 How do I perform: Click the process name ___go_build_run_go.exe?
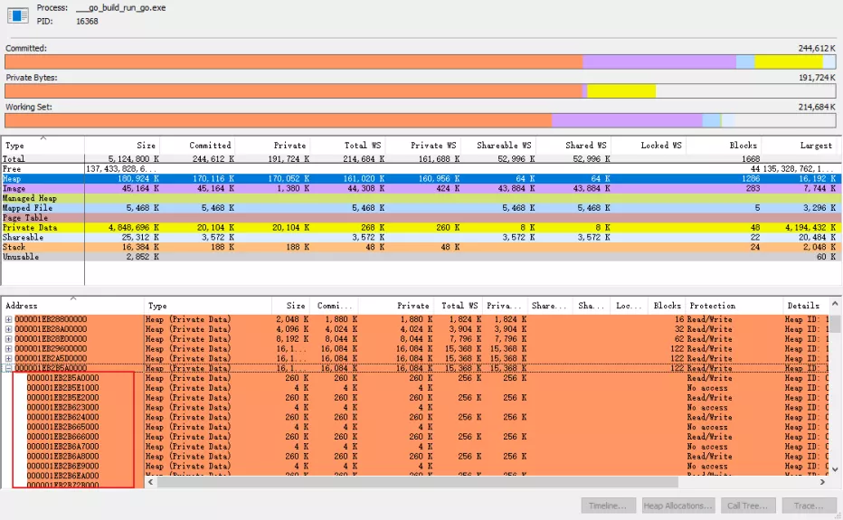pos(121,8)
